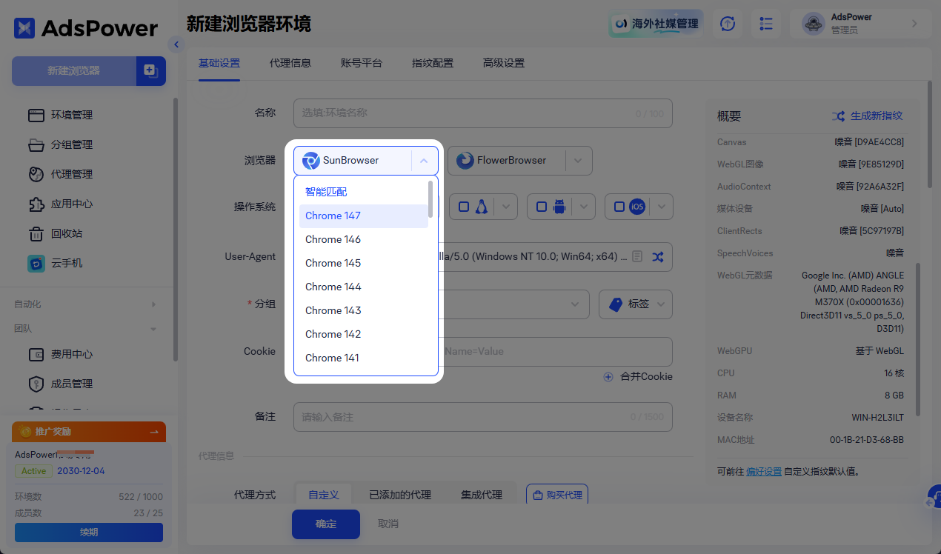Screen dimensions: 941x554
Task: Click the 新建浏览器 button
Action: 73,71
